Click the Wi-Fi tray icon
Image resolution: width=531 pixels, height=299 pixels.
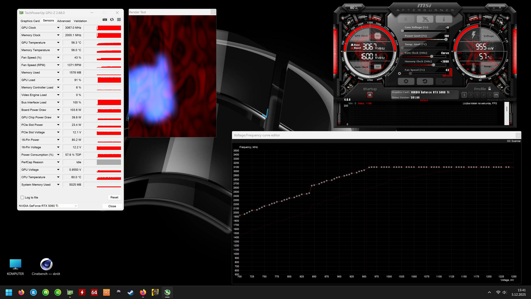(498, 292)
